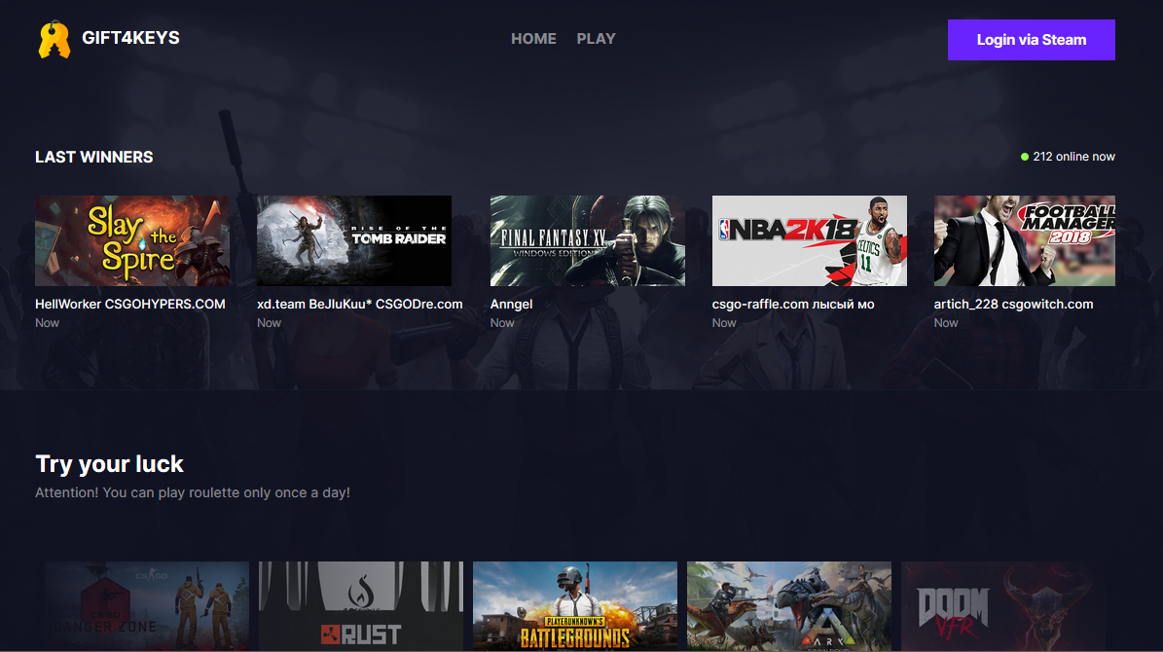Click winner name artich_228 csgowitch.com

click(x=1013, y=305)
